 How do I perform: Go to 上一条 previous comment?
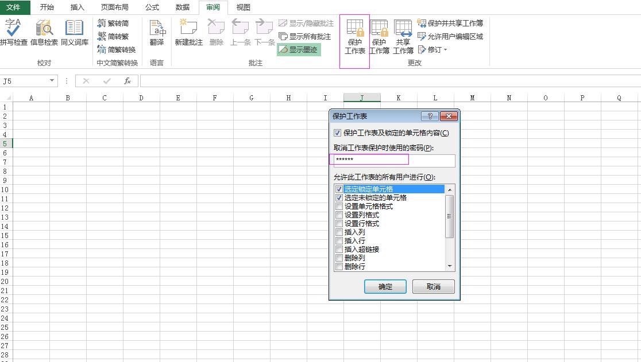pyautogui.click(x=240, y=32)
